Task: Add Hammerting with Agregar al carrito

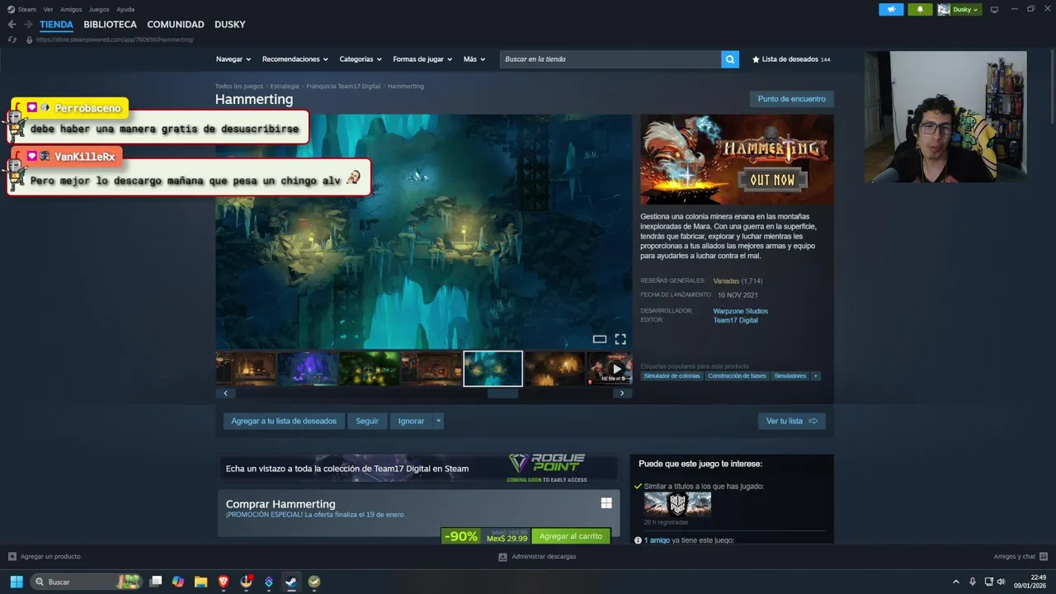Action: [571, 536]
